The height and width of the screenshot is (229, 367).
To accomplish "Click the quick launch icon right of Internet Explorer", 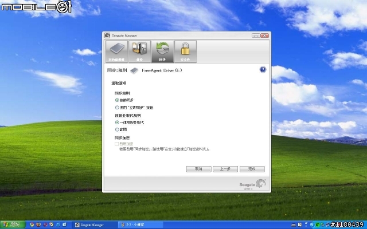I will click(x=64, y=225).
